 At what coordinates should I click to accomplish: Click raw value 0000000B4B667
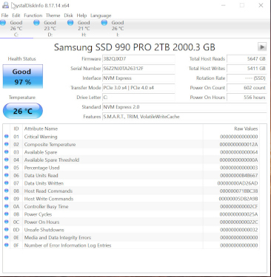238,176
